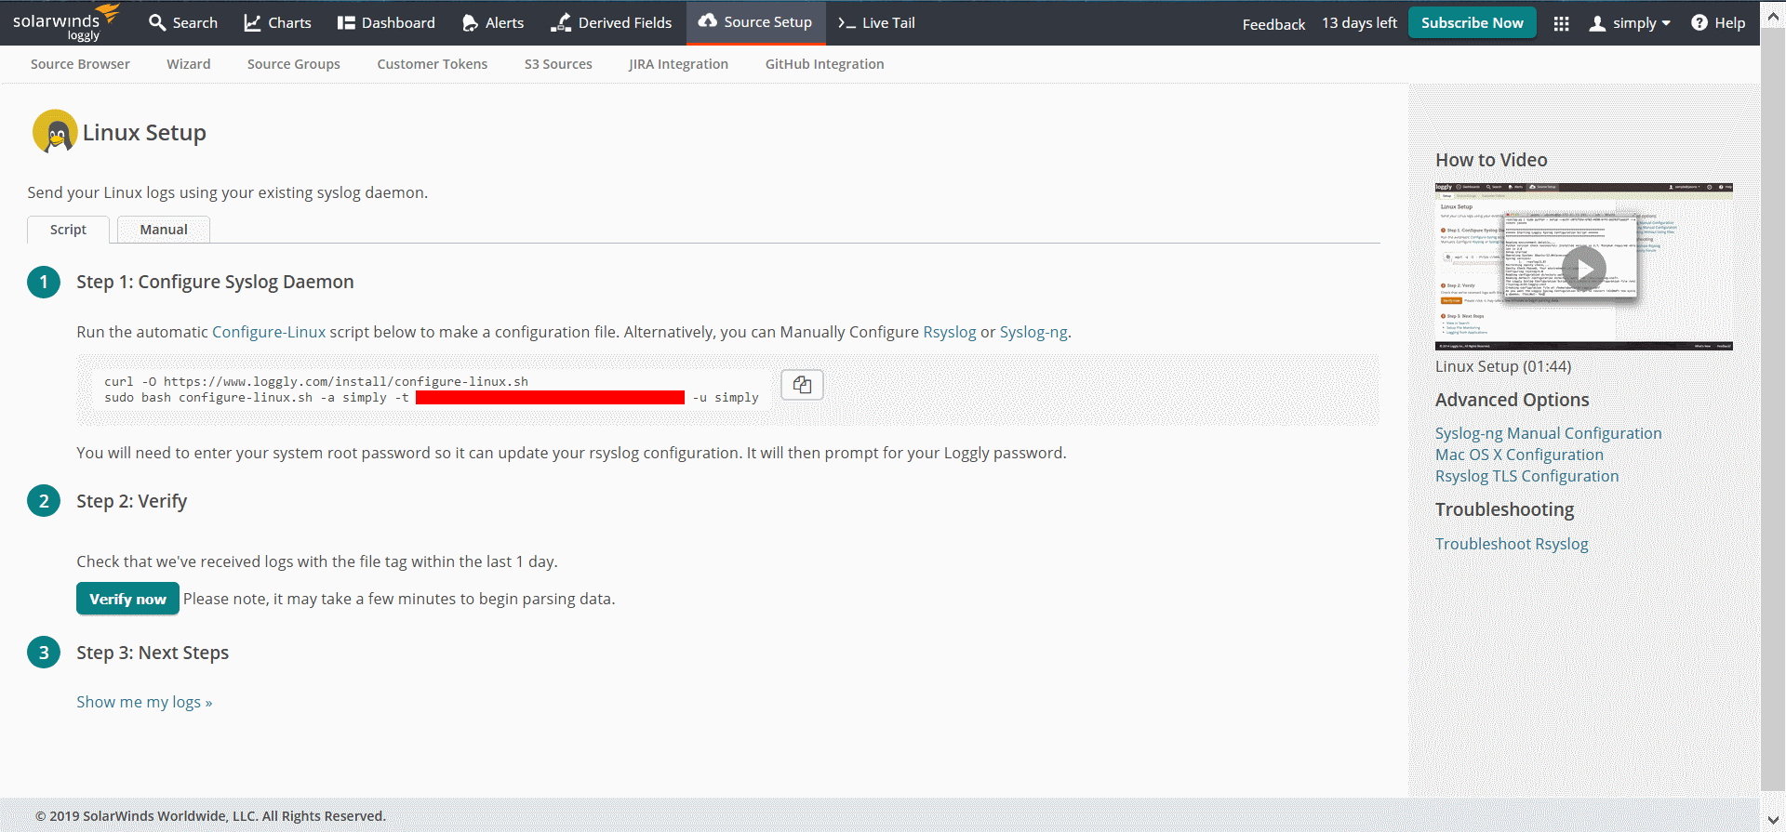
Task: Open Mac OS X Configuration link
Action: tap(1519, 455)
